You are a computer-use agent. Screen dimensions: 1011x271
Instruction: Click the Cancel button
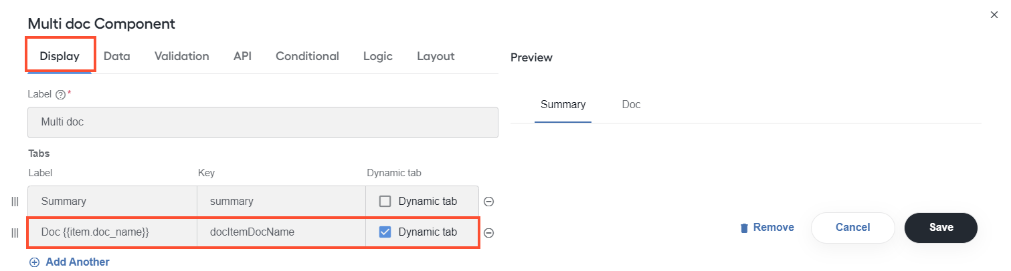click(x=852, y=228)
